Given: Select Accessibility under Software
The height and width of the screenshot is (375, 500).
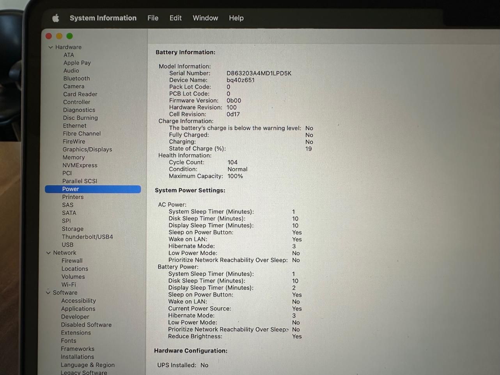Looking at the screenshot, I should coord(78,301).
